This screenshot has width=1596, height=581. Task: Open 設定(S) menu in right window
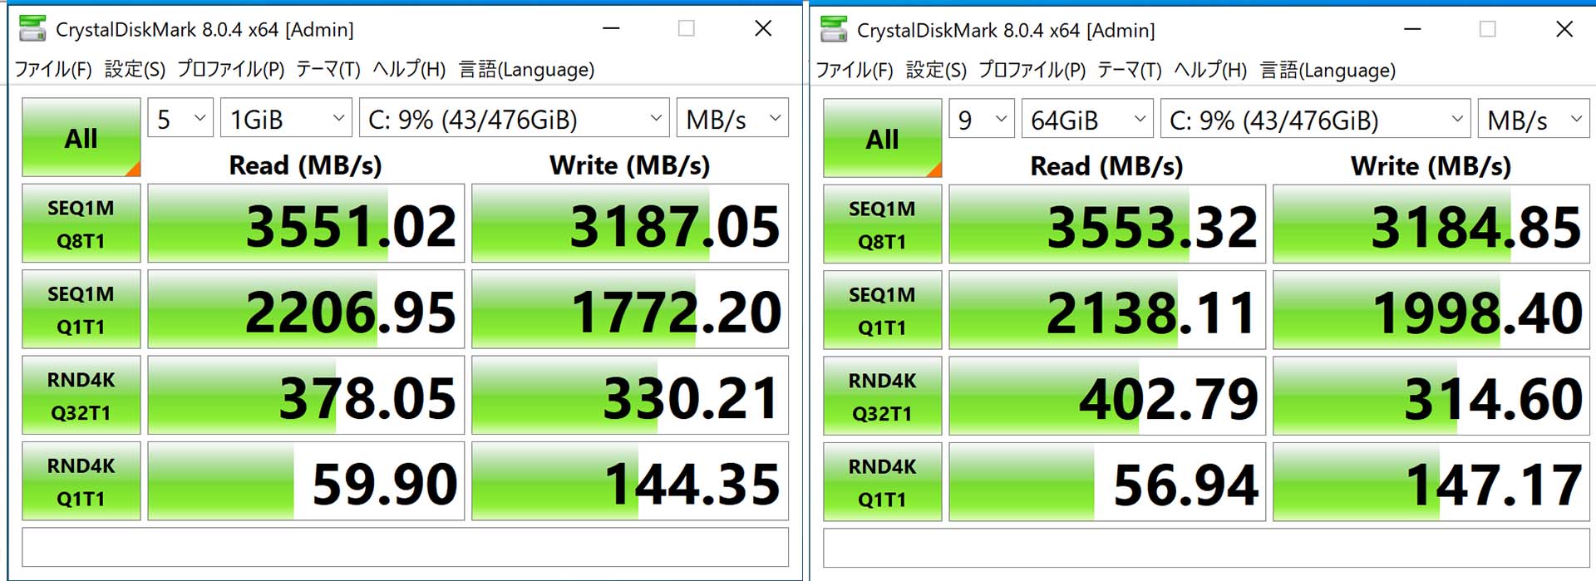tap(936, 70)
